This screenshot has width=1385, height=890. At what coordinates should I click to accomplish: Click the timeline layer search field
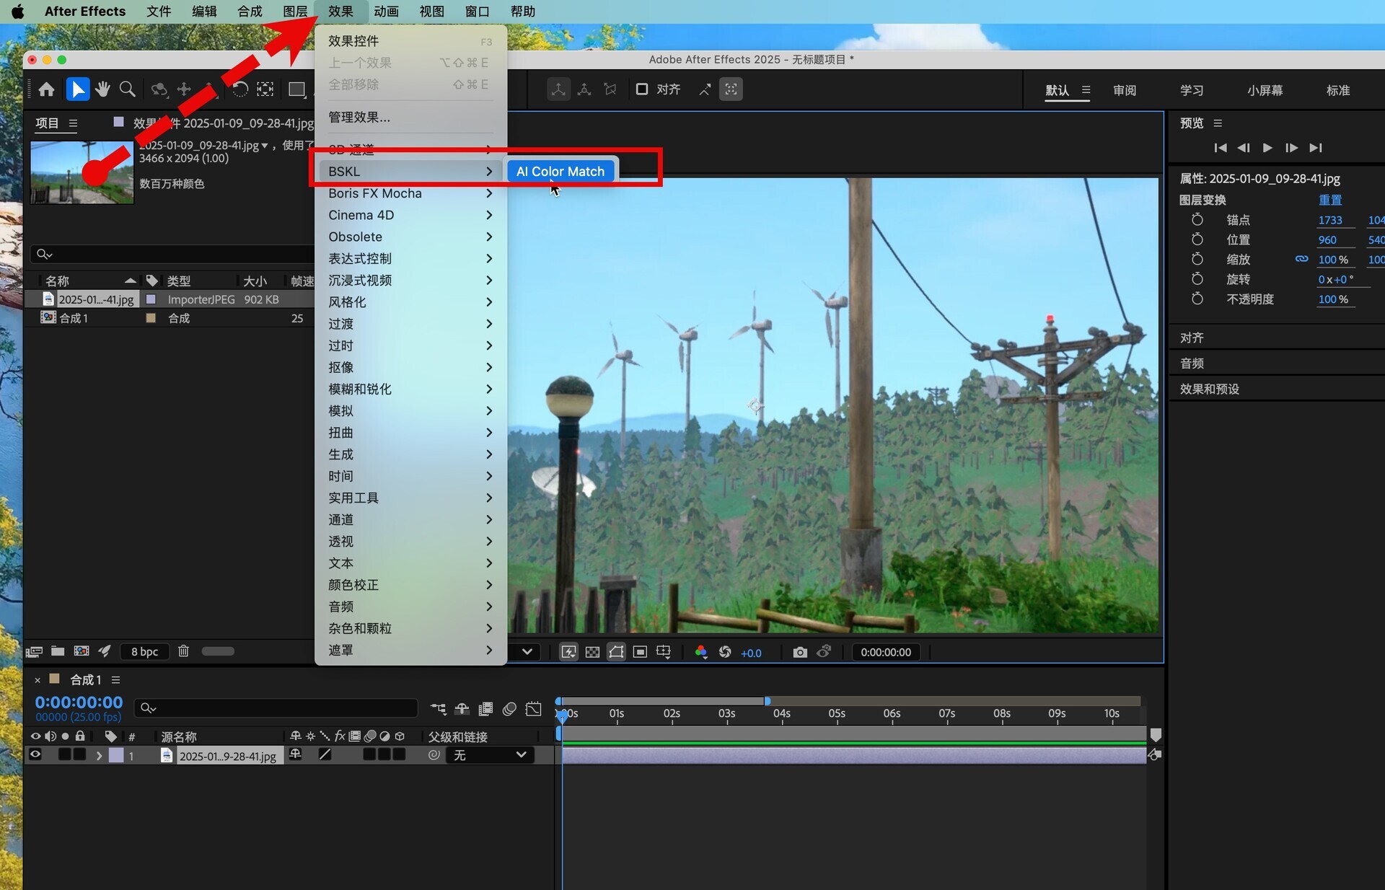(277, 708)
